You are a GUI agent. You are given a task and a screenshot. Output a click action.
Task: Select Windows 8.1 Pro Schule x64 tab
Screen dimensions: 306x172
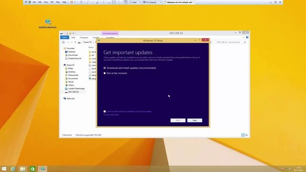[x=179, y=2]
